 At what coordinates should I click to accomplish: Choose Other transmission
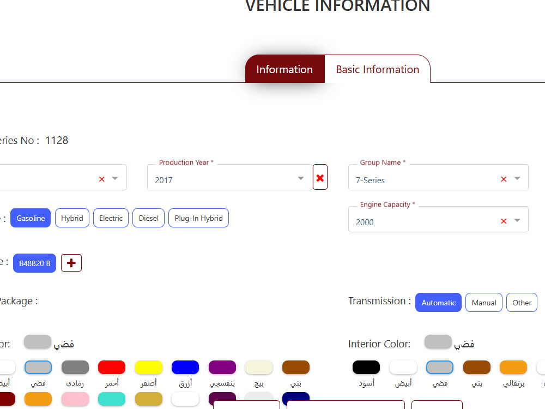pyautogui.click(x=522, y=303)
